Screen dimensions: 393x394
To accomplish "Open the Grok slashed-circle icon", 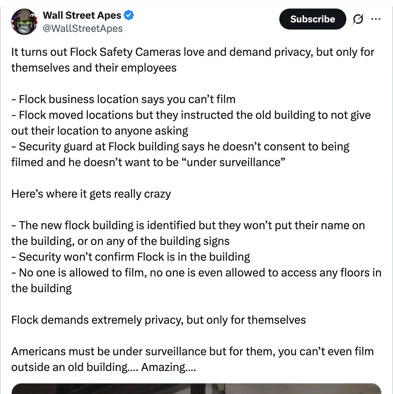I will [358, 19].
